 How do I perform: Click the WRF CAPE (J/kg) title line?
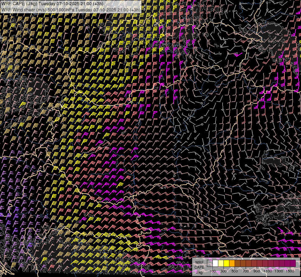point(52,4)
